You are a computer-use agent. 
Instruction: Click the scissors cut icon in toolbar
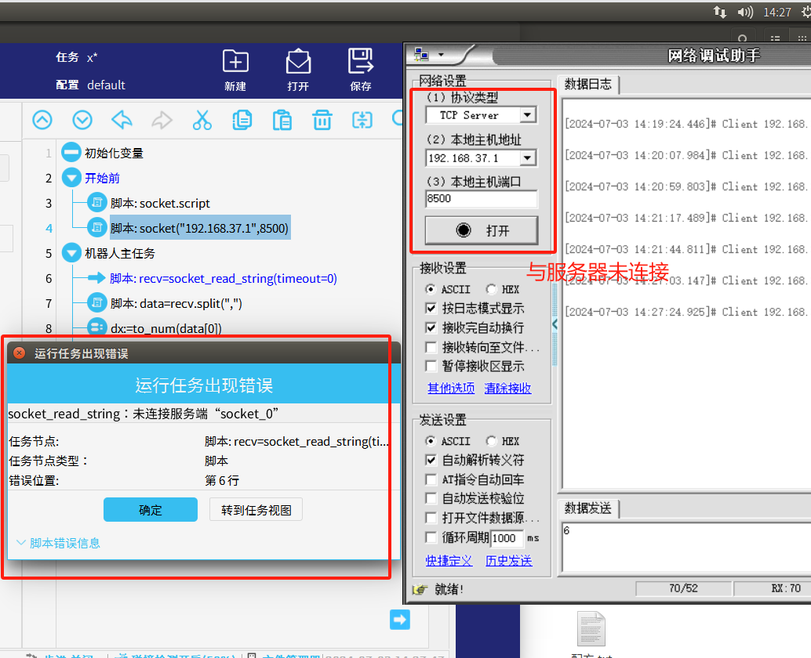pyautogui.click(x=202, y=120)
